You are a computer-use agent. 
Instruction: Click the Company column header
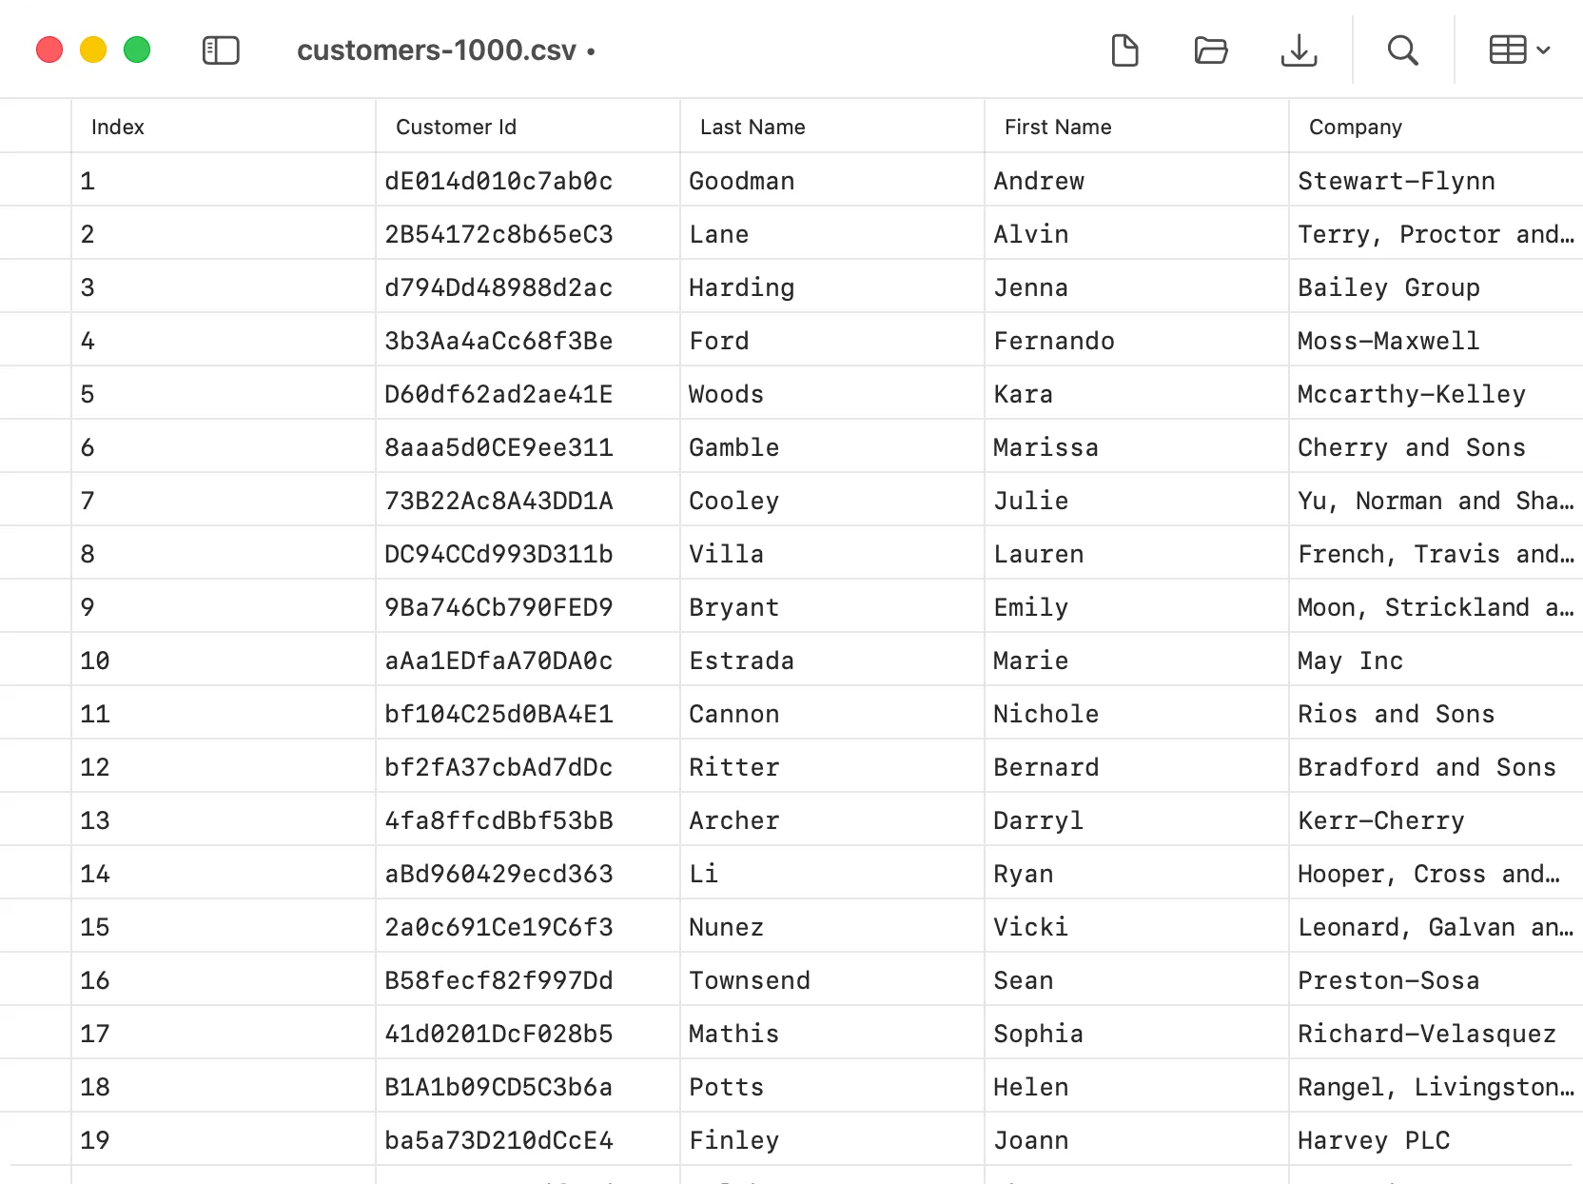coord(1436,127)
